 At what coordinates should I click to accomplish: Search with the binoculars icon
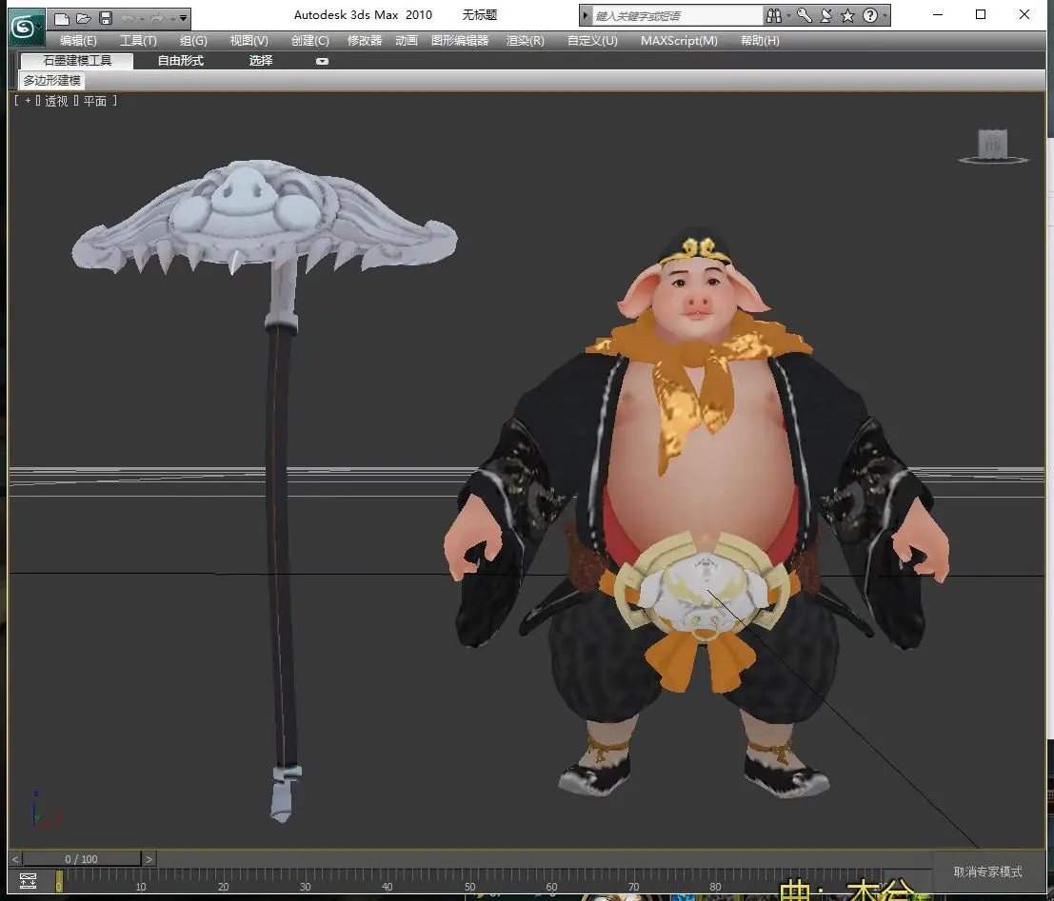pos(774,15)
